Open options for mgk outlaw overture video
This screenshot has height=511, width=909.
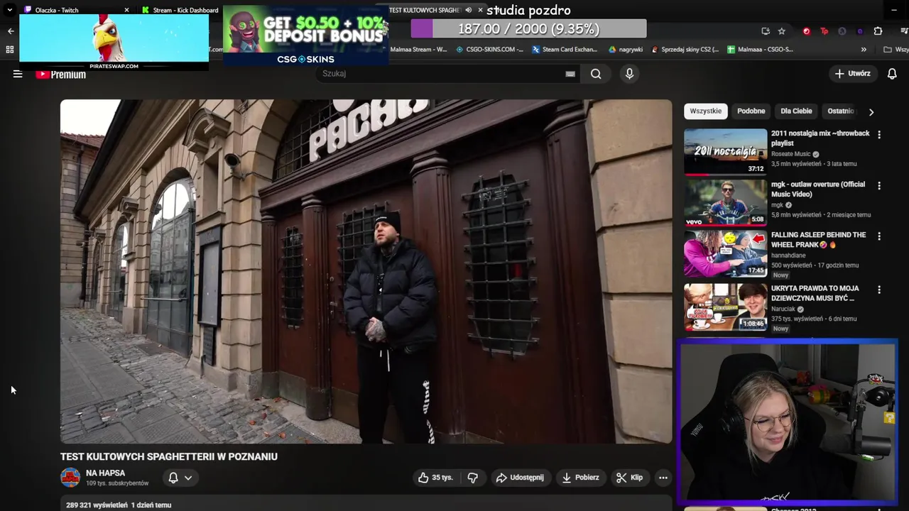tap(879, 186)
